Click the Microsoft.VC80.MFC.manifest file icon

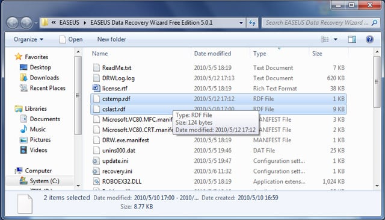coord(96,119)
